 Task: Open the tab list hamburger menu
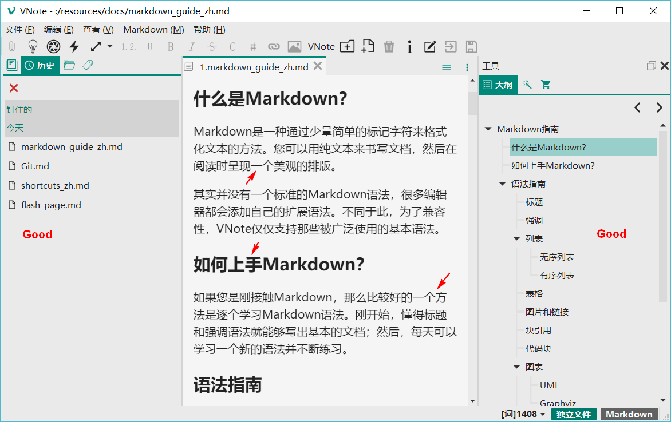447,67
